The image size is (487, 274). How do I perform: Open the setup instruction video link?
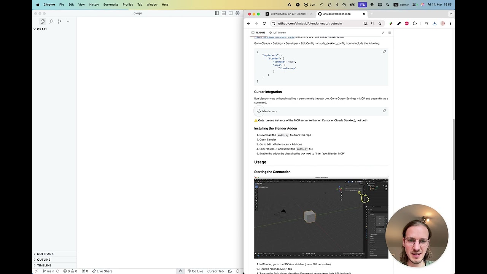[274, 37]
